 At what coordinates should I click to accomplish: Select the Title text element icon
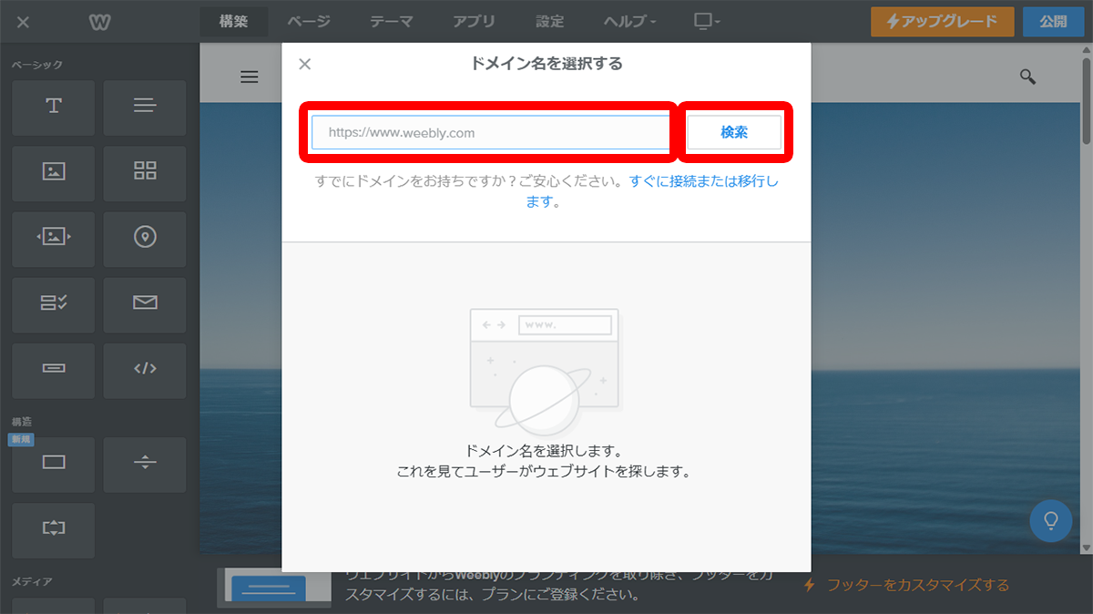tap(54, 107)
